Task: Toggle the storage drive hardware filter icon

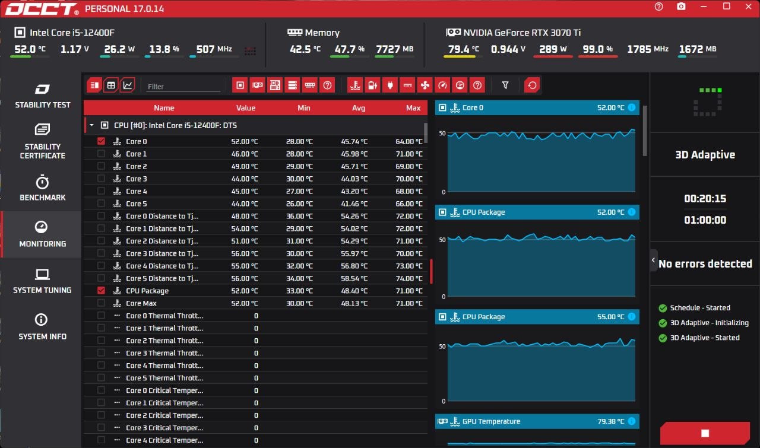Action: pyautogui.click(x=292, y=85)
